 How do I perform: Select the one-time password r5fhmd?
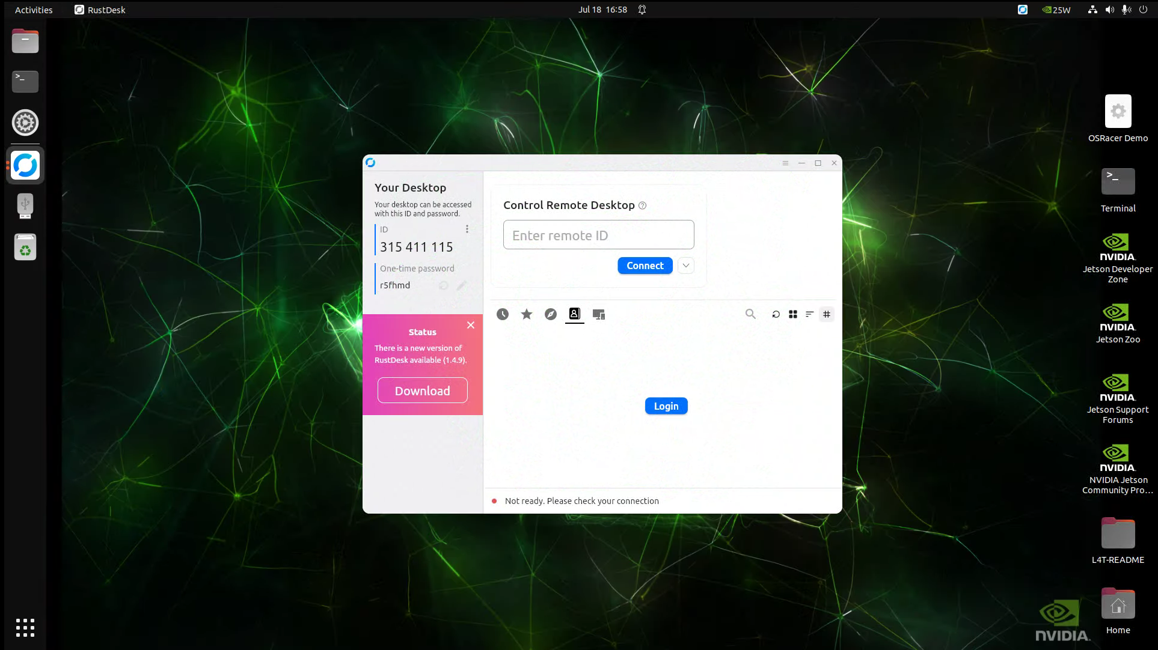(x=395, y=285)
